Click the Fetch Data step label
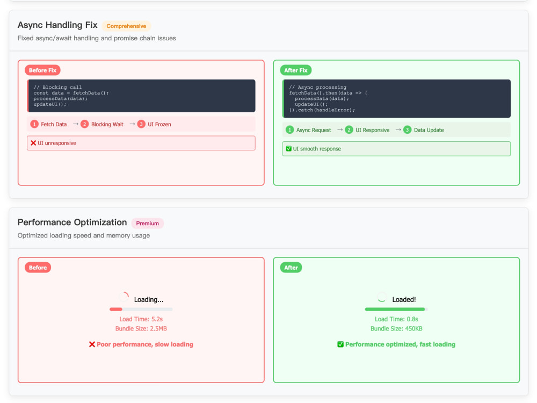The width and height of the screenshot is (537, 403). click(x=54, y=125)
